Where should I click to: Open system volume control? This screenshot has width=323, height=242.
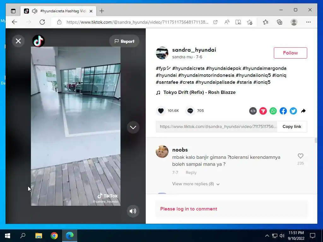[282, 236]
